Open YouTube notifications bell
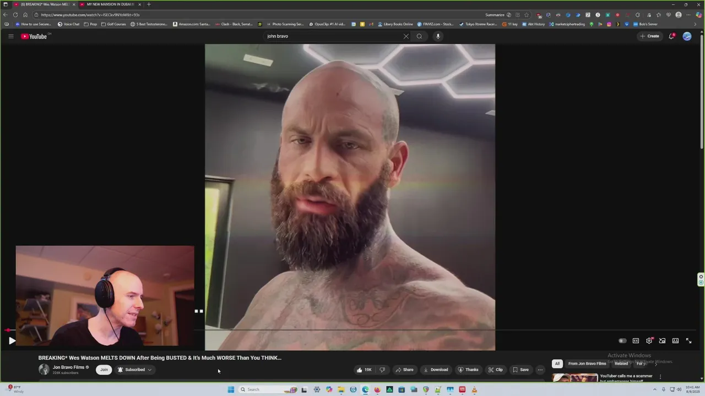The width and height of the screenshot is (705, 396). [x=671, y=36]
